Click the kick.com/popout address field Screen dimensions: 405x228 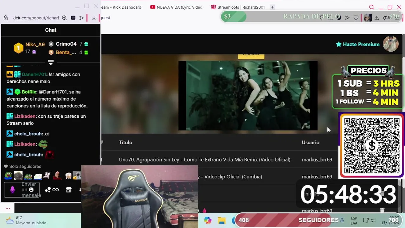tap(35, 18)
